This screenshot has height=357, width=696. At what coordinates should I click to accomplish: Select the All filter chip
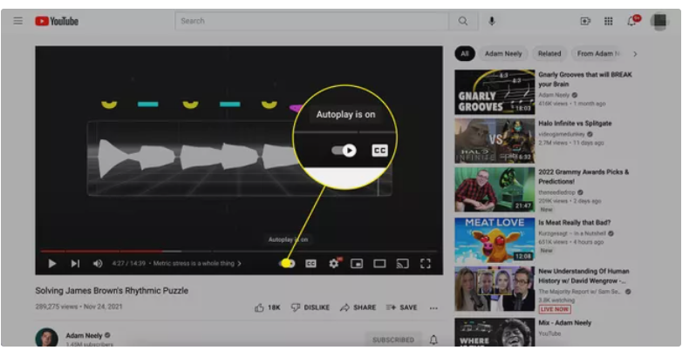point(465,54)
